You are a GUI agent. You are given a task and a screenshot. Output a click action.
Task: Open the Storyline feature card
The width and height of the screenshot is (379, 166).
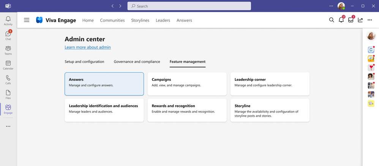click(x=270, y=110)
